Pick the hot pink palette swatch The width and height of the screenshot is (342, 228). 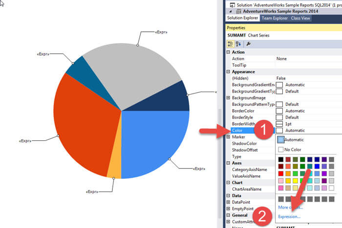click(281, 188)
